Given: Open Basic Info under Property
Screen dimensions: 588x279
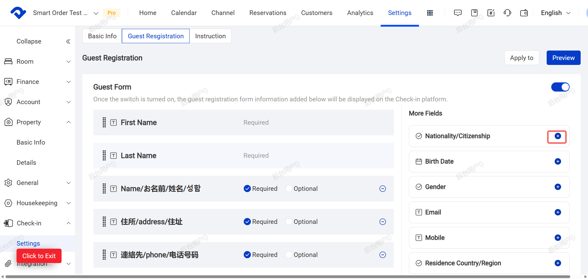Looking at the screenshot, I should (x=31, y=142).
